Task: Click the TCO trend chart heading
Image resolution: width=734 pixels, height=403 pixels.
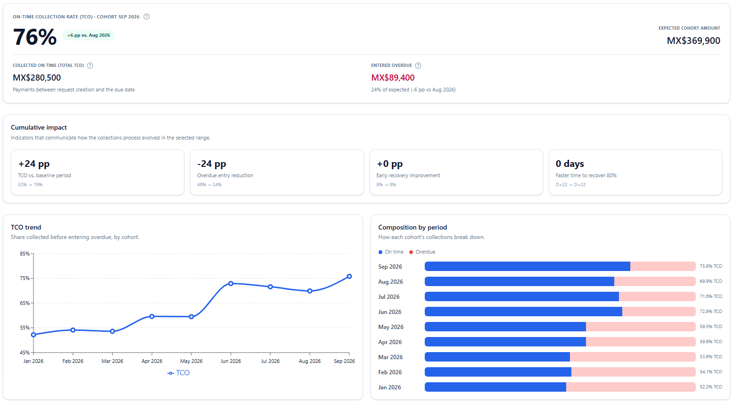Action: 26,227
